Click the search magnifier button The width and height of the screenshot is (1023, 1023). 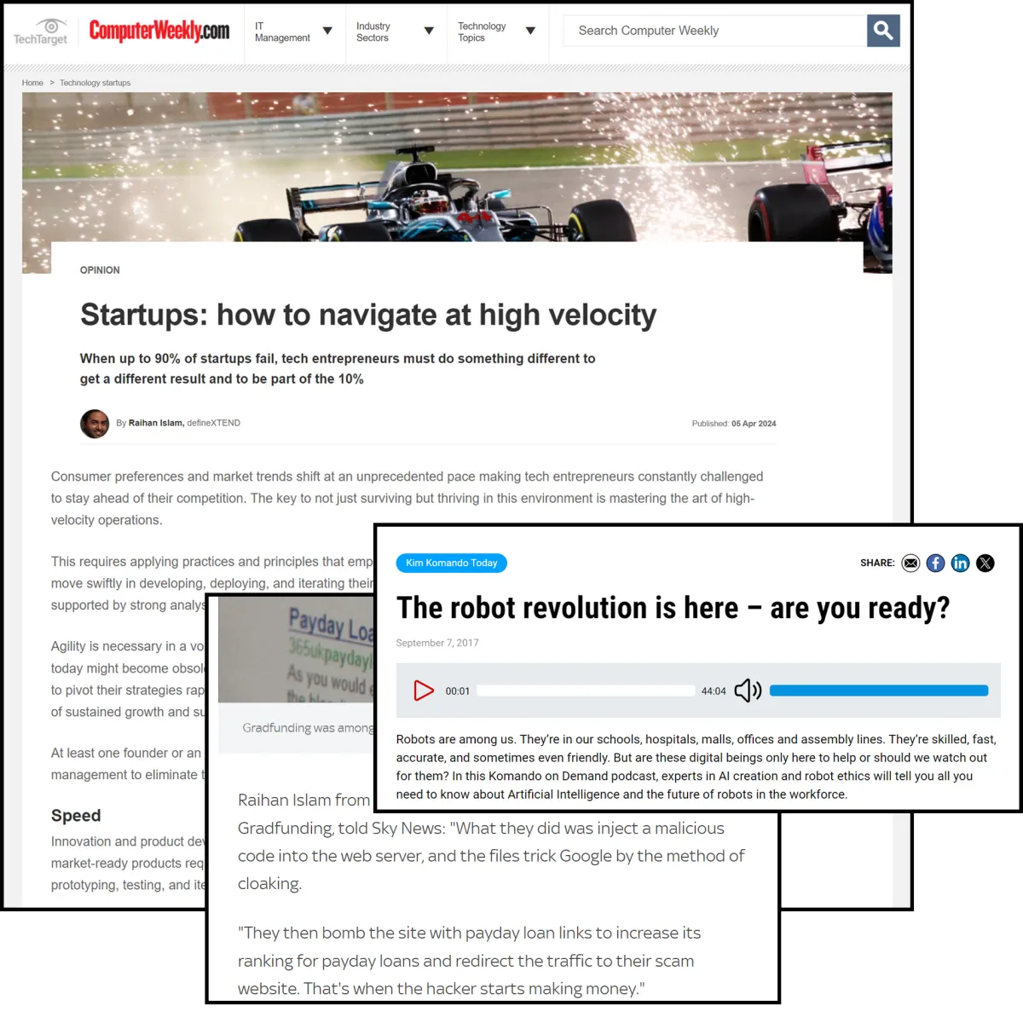coord(883,31)
